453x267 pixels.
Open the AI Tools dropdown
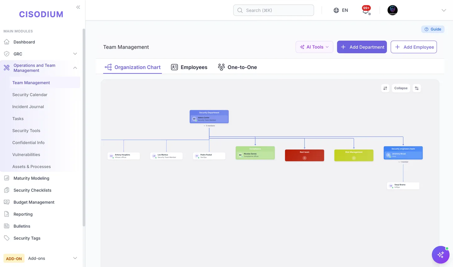314,47
